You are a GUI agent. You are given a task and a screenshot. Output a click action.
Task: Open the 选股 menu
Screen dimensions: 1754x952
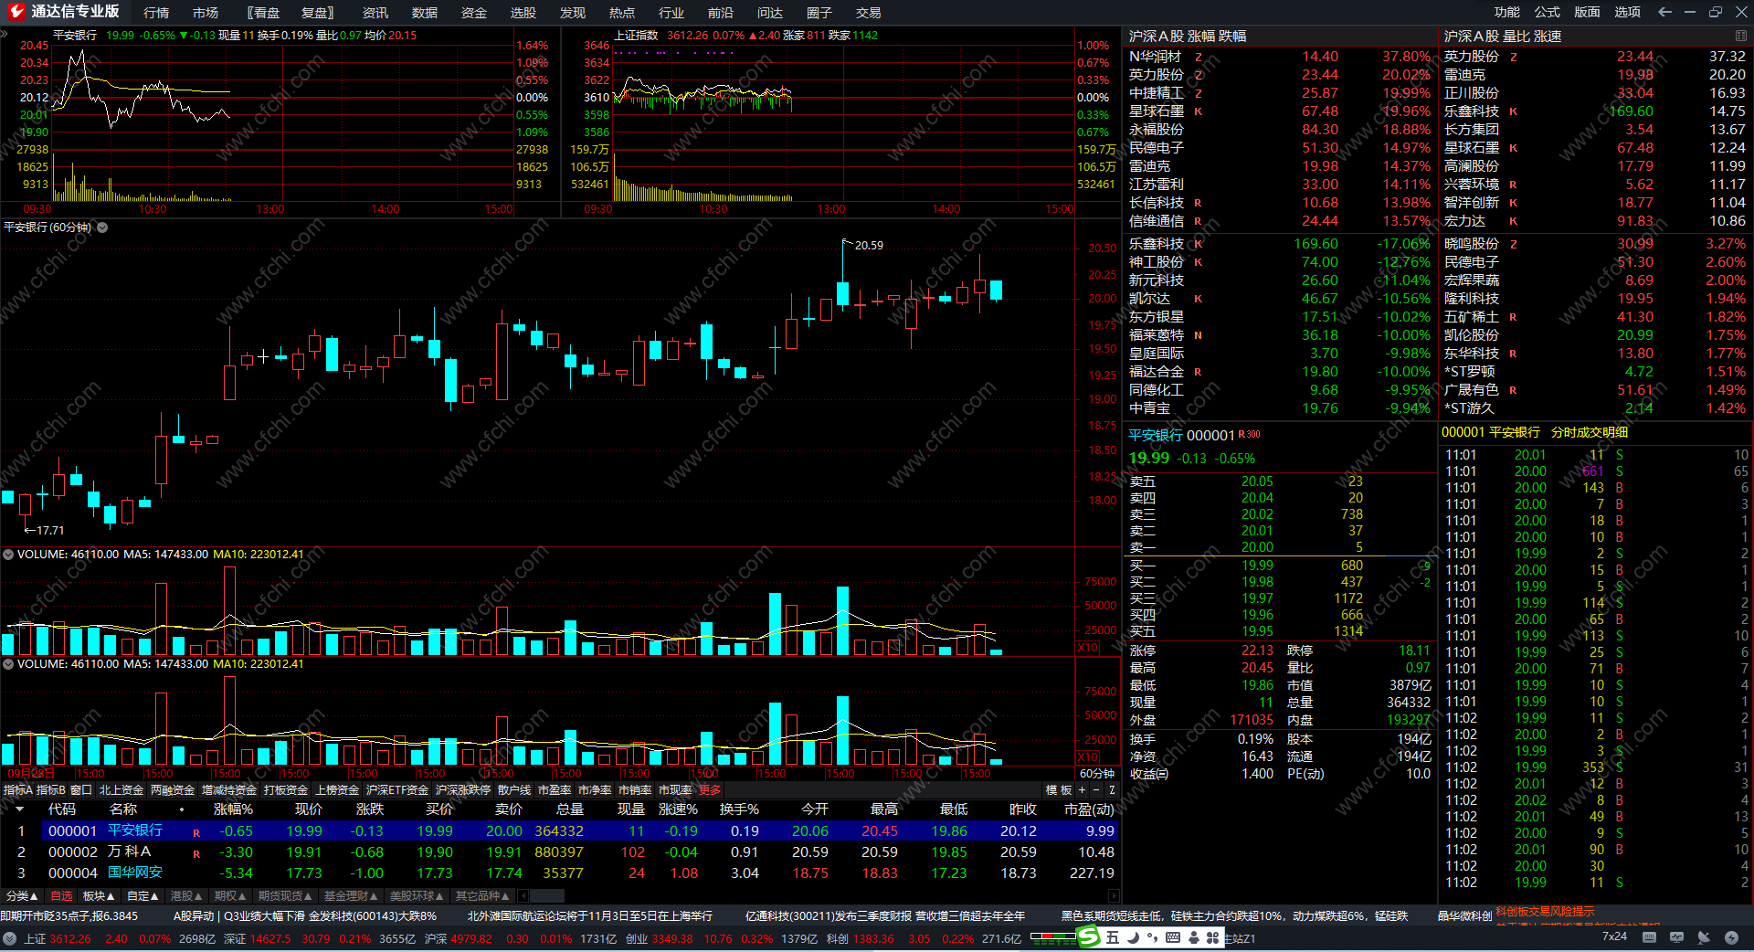pyautogui.click(x=523, y=13)
